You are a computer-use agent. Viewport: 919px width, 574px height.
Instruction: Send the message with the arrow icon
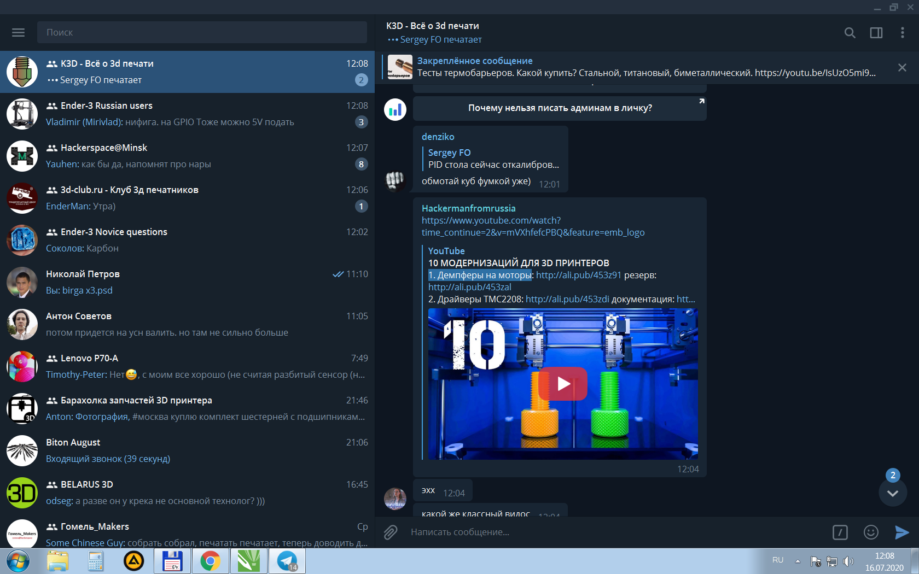point(902,532)
